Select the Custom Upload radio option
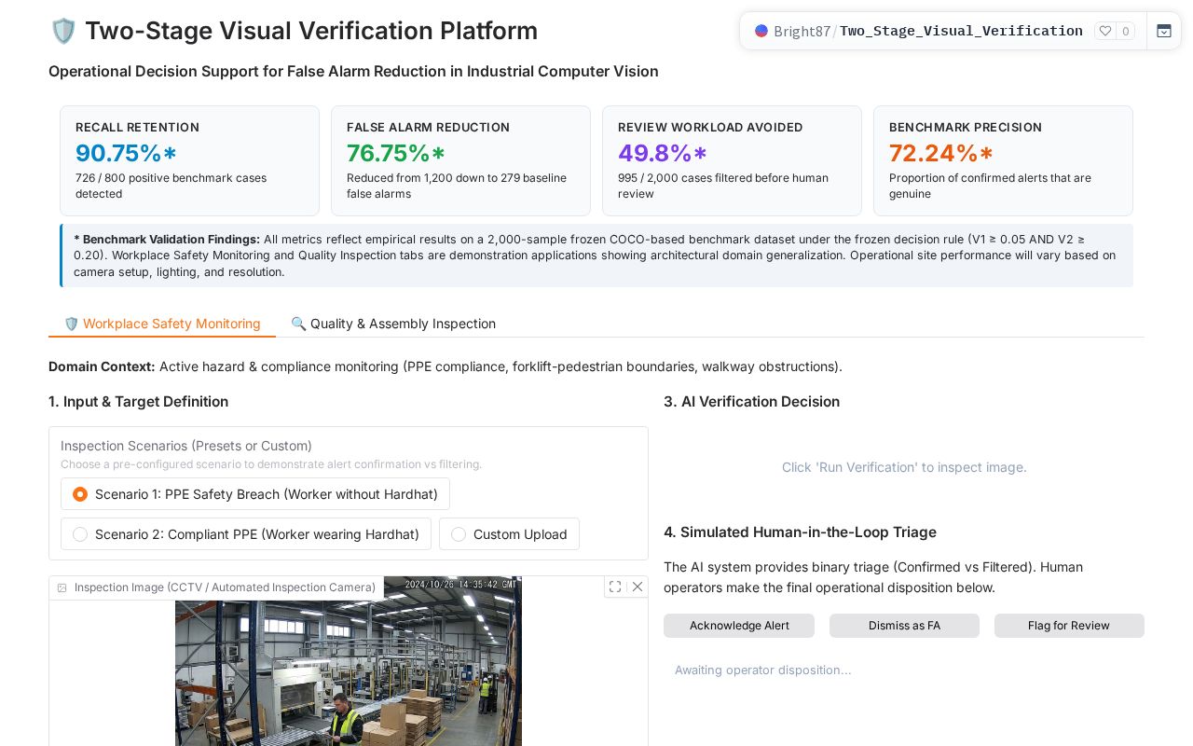 (x=509, y=534)
